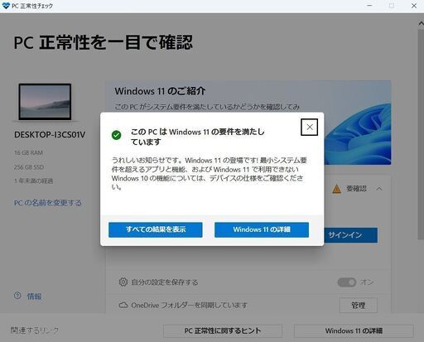This screenshot has width=424, height=342.
Task: Toggle 自分の設定を保存する switch
Action: pyautogui.click(x=347, y=282)
